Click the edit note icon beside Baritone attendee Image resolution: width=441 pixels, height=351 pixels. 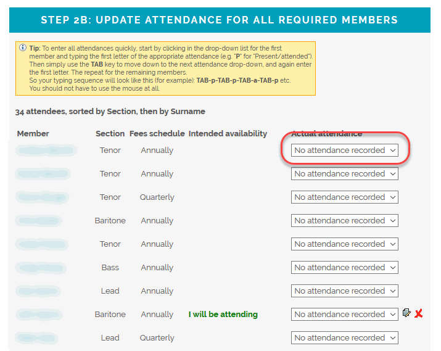click(x=406, y=313)
